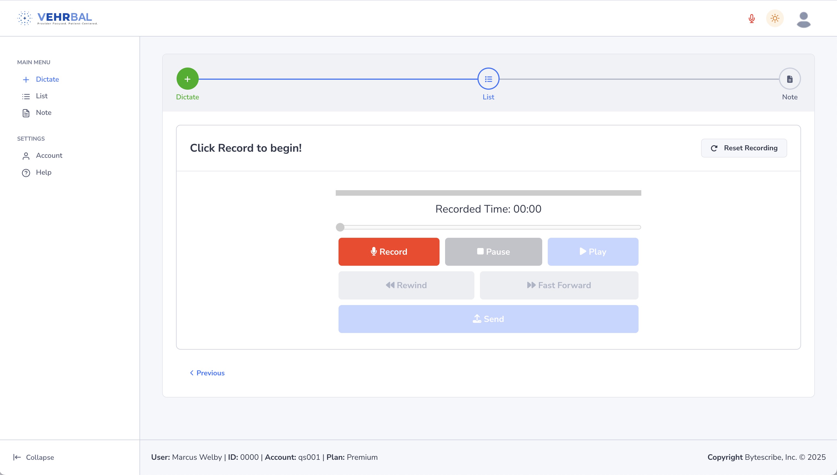Jump to the Note step icon
Viewport: 837px width, 475px height.
(x=790, y=79)
